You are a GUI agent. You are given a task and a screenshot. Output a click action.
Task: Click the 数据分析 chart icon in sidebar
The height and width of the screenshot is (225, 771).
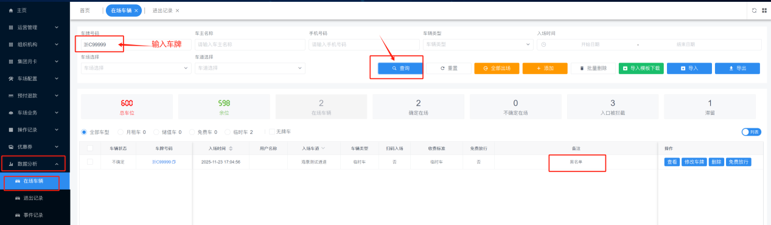11,164
